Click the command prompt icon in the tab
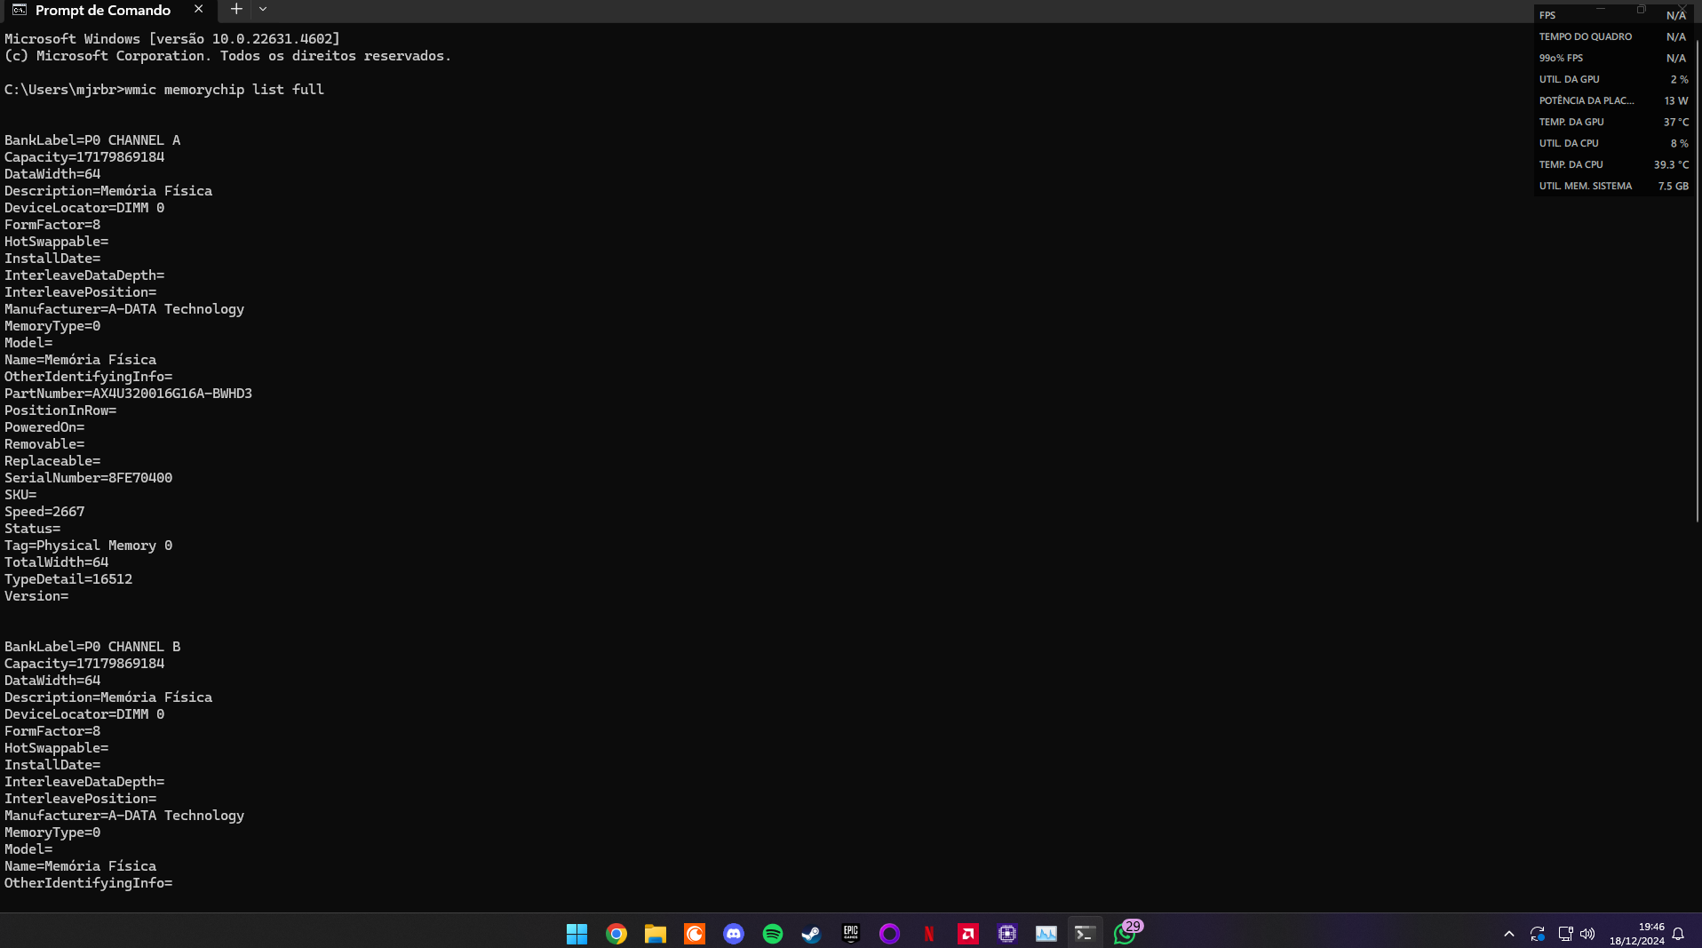Image resolution: width=1702 pixels, height=948 pixels. [20, 10]
